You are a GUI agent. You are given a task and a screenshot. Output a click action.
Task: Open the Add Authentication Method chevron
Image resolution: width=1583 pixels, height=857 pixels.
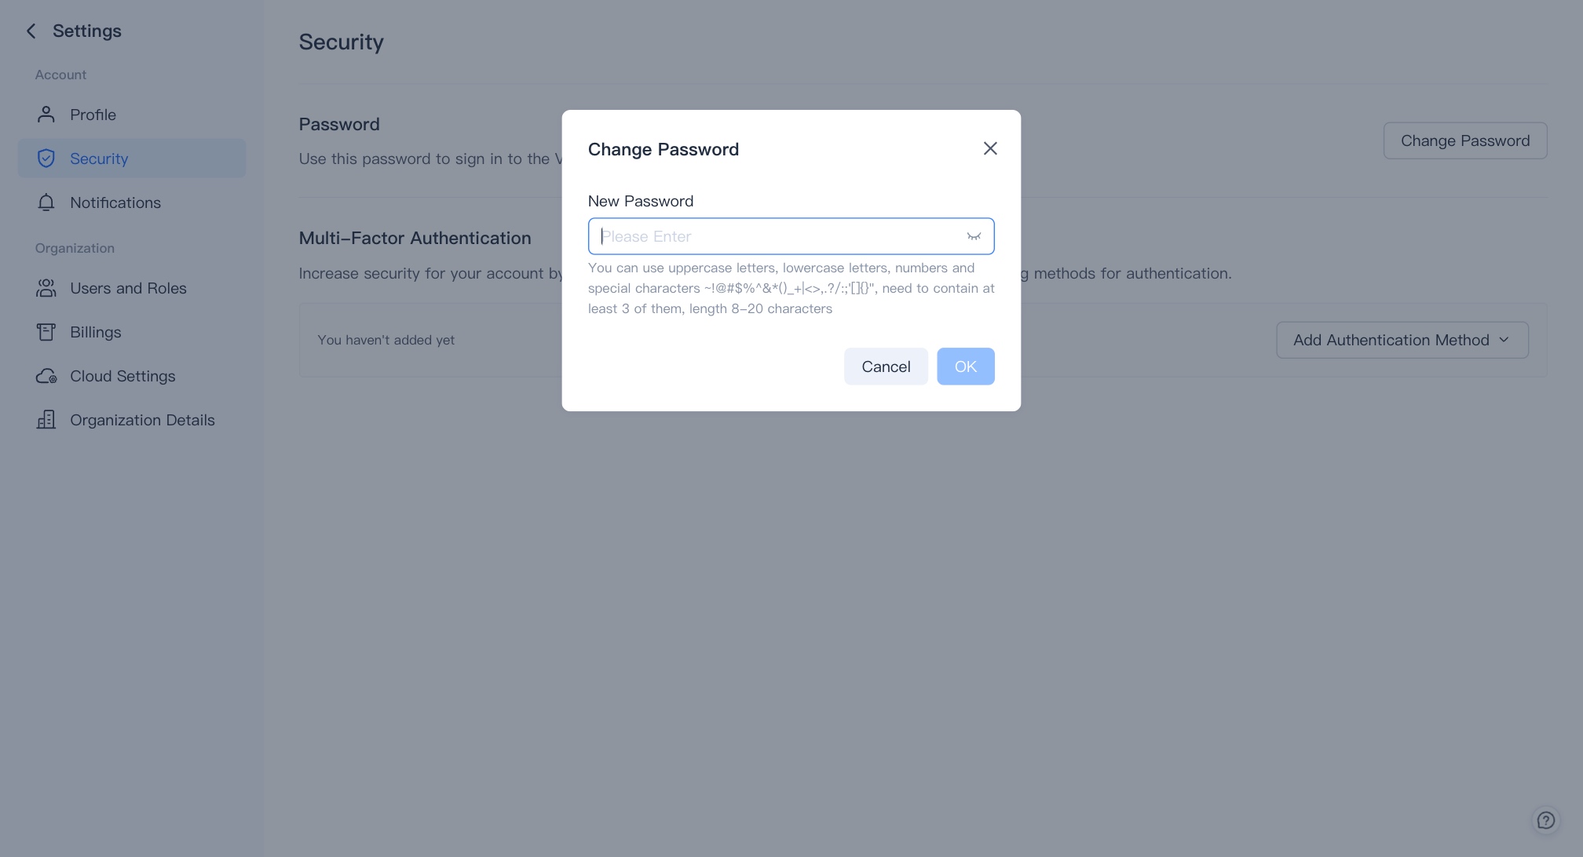tap(1505, 340)
